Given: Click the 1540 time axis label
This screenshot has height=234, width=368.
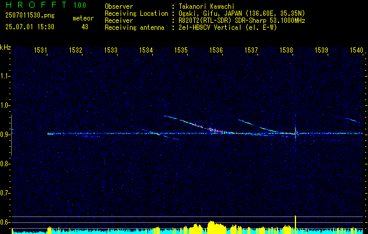Looking at the screenshot, I should (x=356, y=50).
